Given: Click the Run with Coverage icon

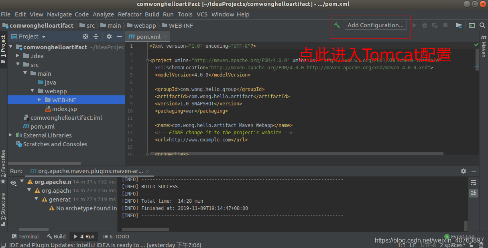Looking at the screenshot, I should pyautogui.click(x=435, y=25).
